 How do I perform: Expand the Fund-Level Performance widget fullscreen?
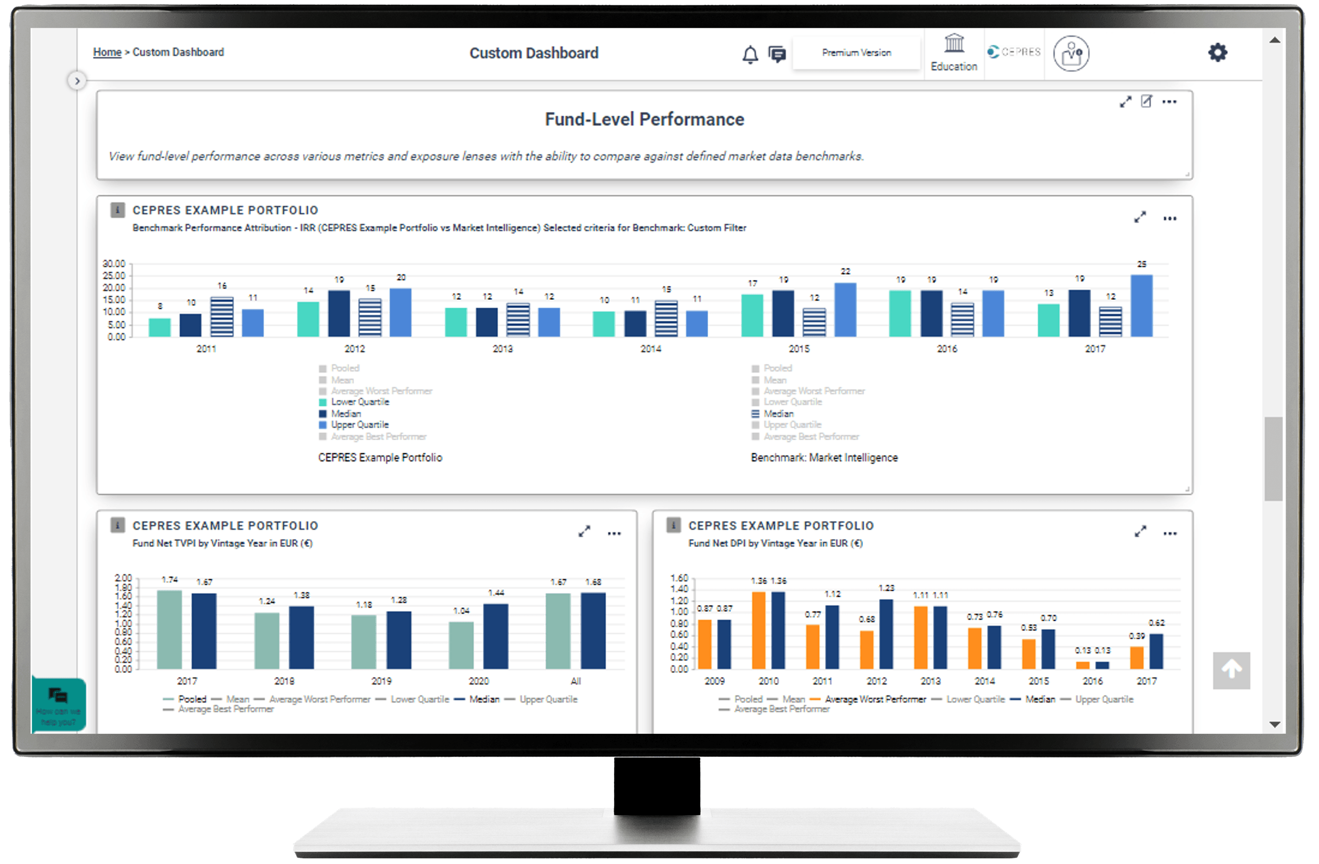pyautogui.click(x=1125, y=102)
